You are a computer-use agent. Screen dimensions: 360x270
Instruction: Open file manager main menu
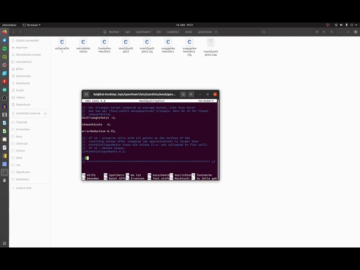tap(331, 32)
